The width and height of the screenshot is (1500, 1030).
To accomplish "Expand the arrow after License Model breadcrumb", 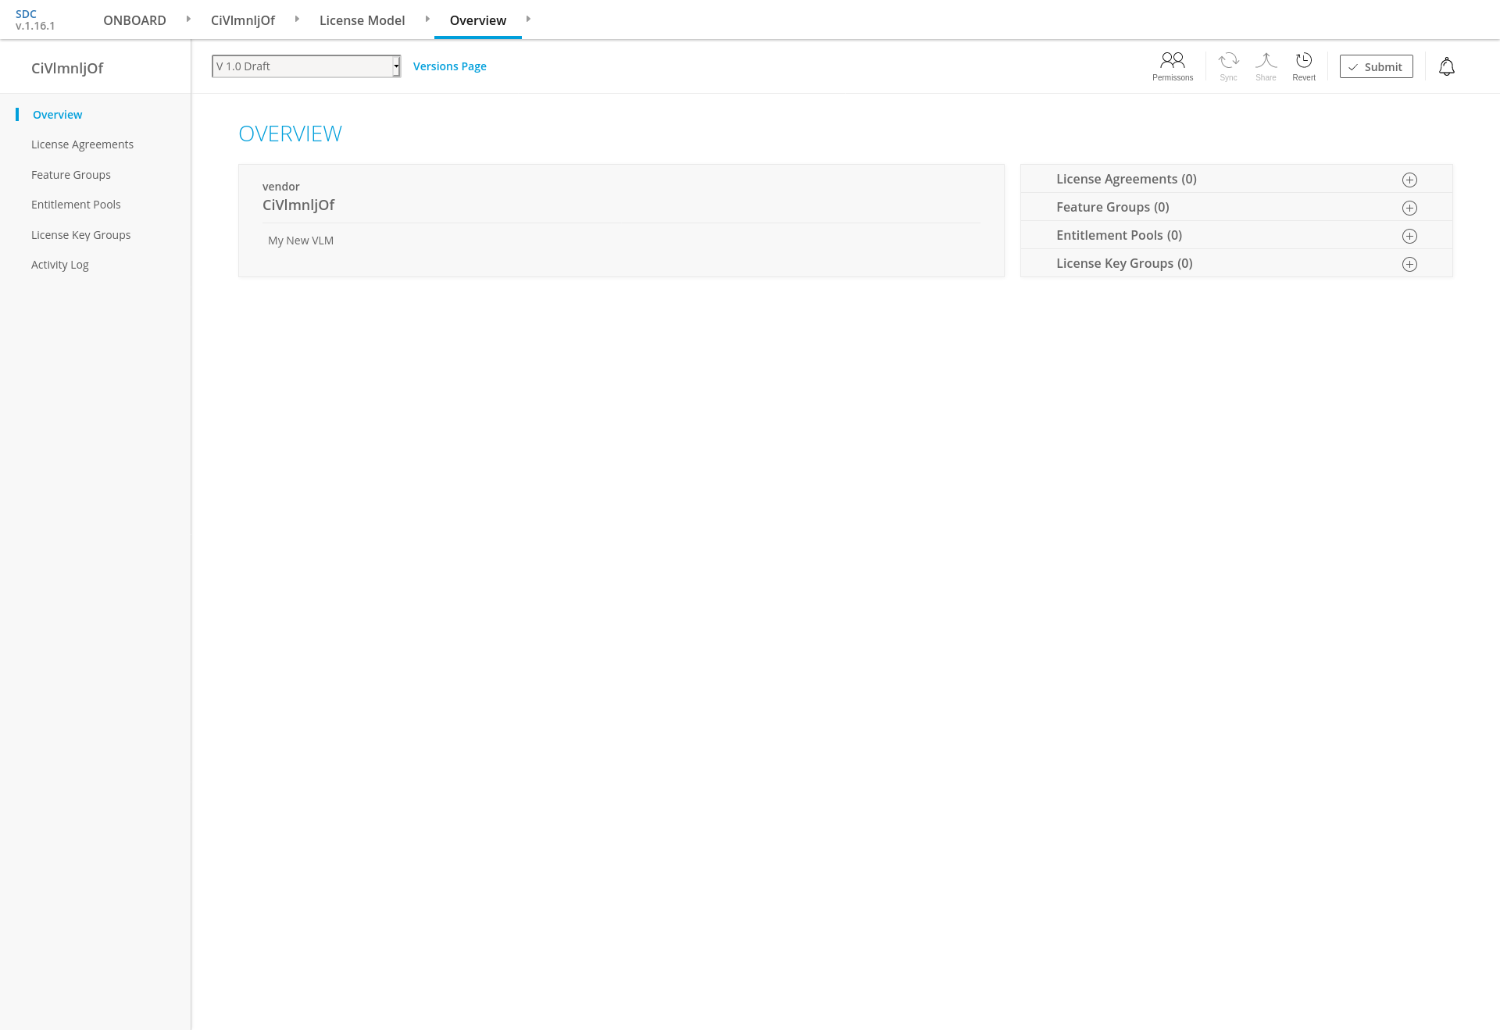I will coord(427,19).
